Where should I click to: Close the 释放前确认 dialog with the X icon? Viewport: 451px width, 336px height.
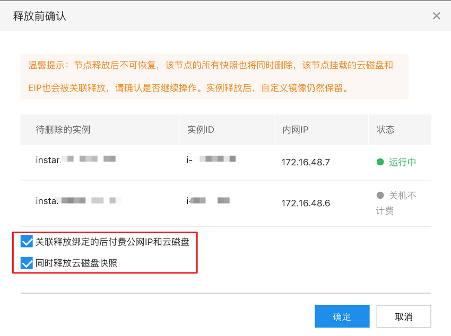click(x=436, y=16)
